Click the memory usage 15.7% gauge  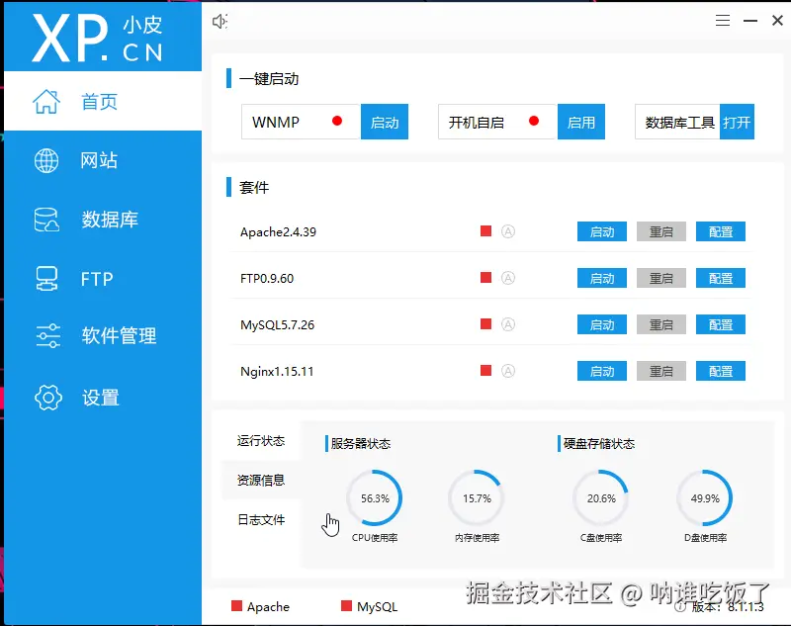477,497
